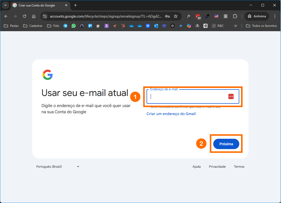Open the Trello bookmark icon
The width and height of the screenshot is (281, 203).
(90, 26)
